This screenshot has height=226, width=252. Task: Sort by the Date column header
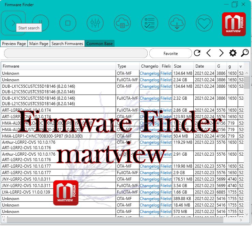[x=204, y=66]
